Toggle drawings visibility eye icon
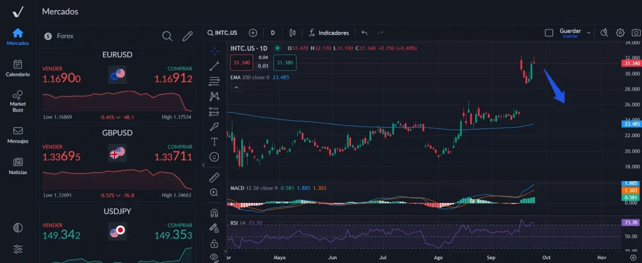Image resolution: width=642 pixels, height=263 pixels. [x=214, y=257]
